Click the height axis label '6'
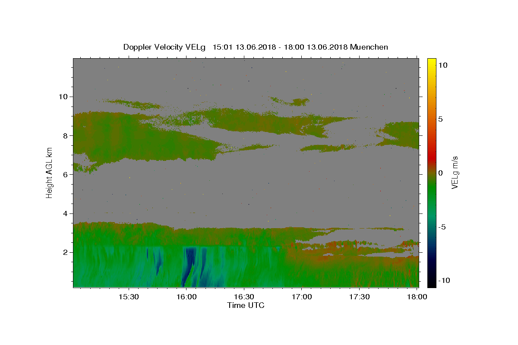Screen dimensions: 518x345 coord(66,174)
